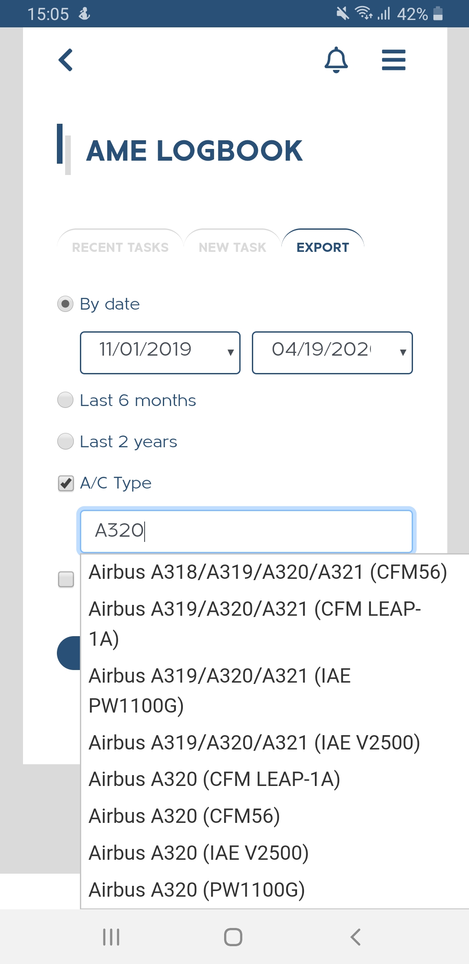Click the A/C type text field

[246, 531]
